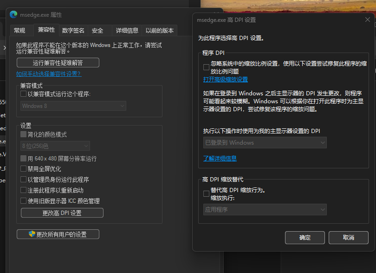The width and height of the screenshot is (376, 273).
Task: Check 注册此程序以重新启动
Action: coord(23,190)
